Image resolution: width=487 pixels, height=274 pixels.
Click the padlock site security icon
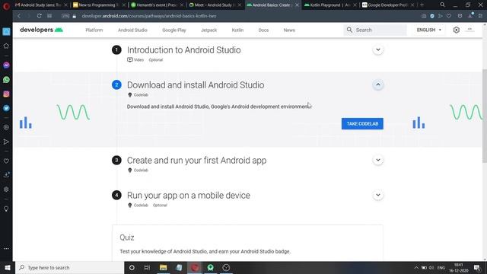(75, 16)
